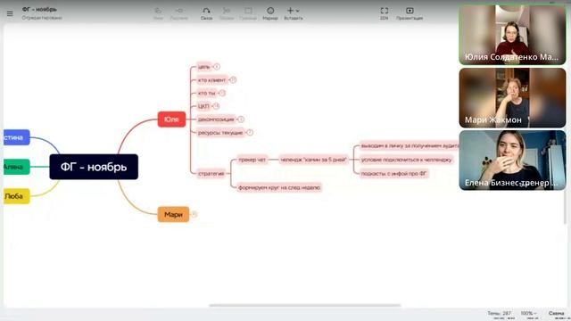Screen dimensions: 571x321
Task: Select the central topic ФГ - ноябрь
Action: coord(94,167)
